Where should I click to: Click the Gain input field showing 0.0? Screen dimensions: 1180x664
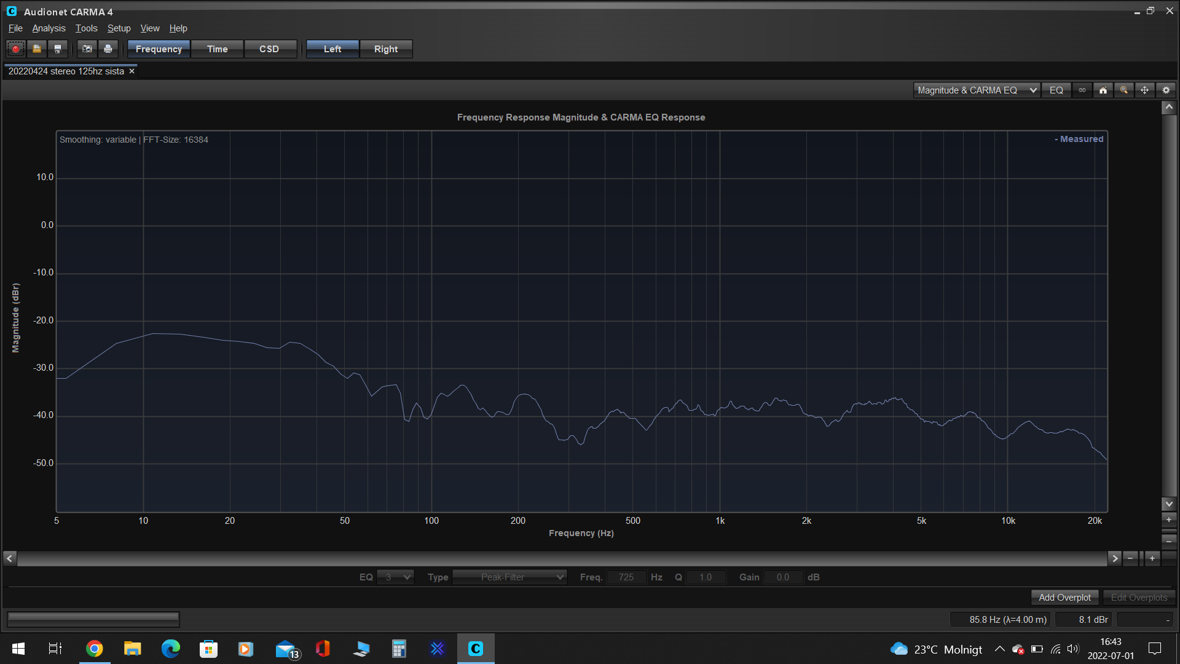[x=783, y=577]
